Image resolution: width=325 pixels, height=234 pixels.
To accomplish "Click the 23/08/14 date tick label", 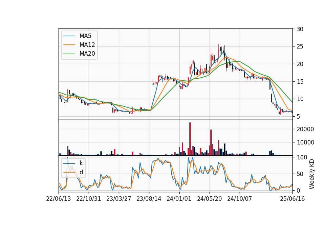I will (x=149, y=199).
